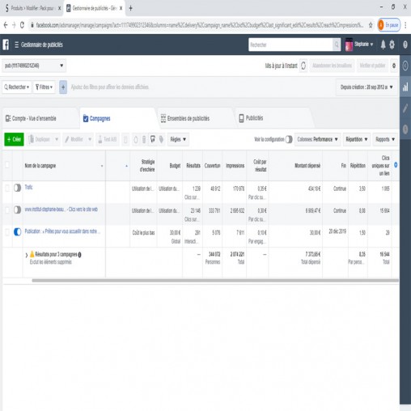Screen dimensions: 411x411
Task: Toggle the Trafic campaign switch
Action: pyautogui.click(x=18, y=188)
